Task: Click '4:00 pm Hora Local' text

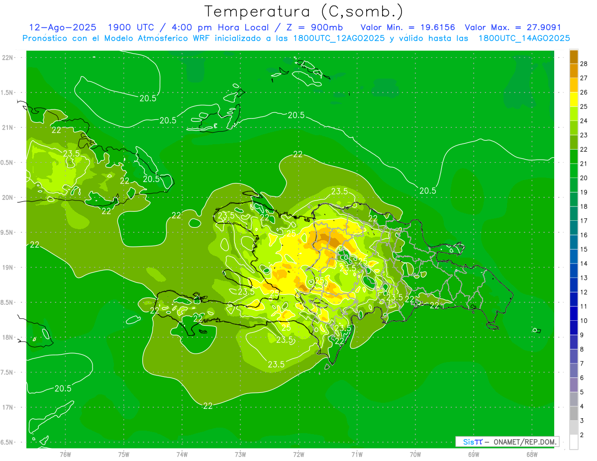Action: [220, 27]
